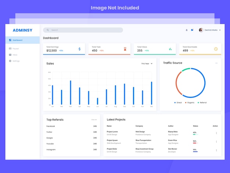Open Project Ipsum in Latest Projects
The width and height of the screenshot is (230, 173).
[112, 140]
